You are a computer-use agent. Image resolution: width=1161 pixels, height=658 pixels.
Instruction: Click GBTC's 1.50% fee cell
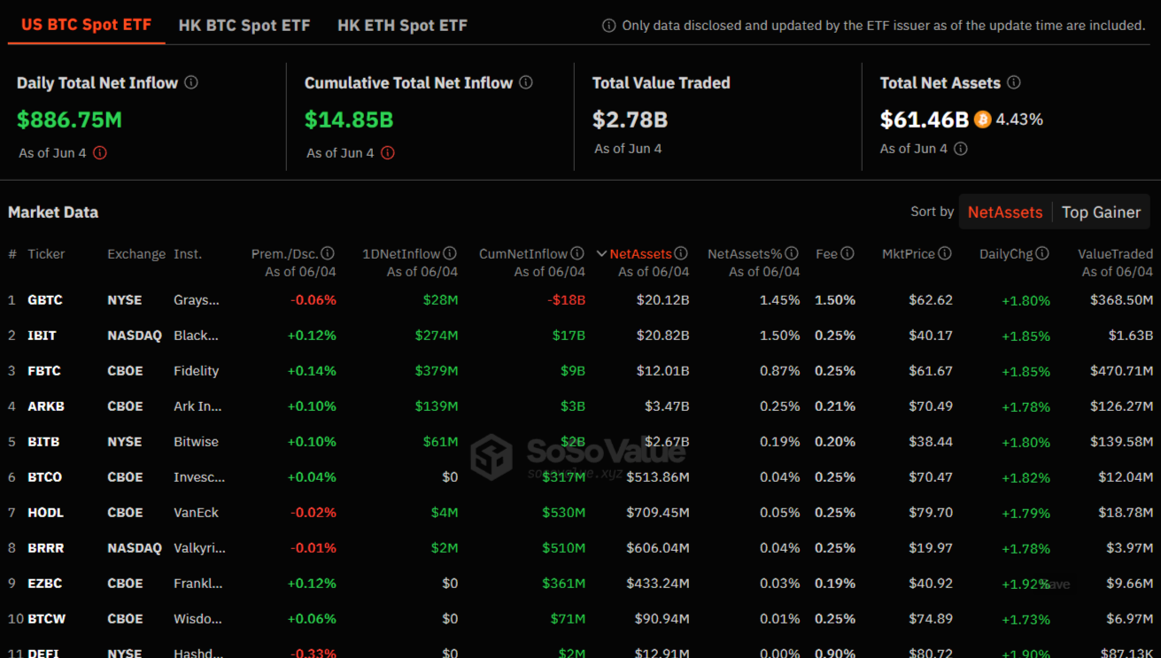tap(835, 300)
